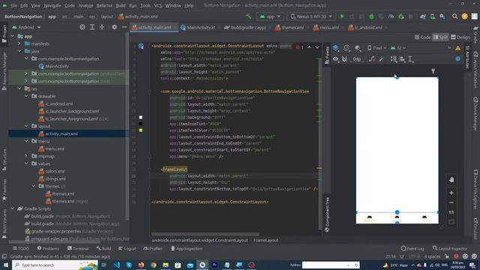
Task: Switch editor to Design view
Action: [x=460, y=37]
